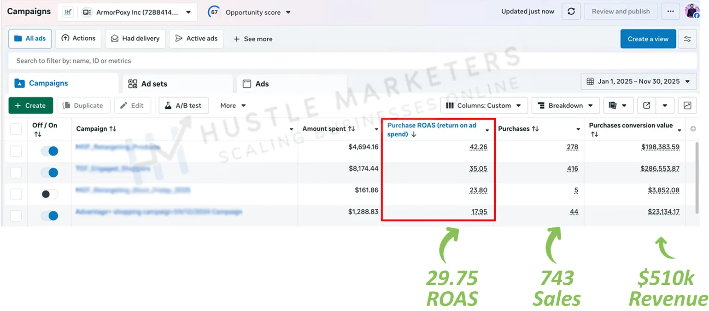The image size is (709, 311).
Task: Turn on the $161.86 campaign switch
Action: click(49, 194)
